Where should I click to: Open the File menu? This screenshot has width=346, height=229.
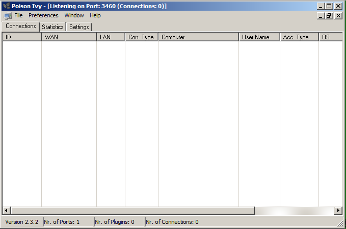[18, 15]
